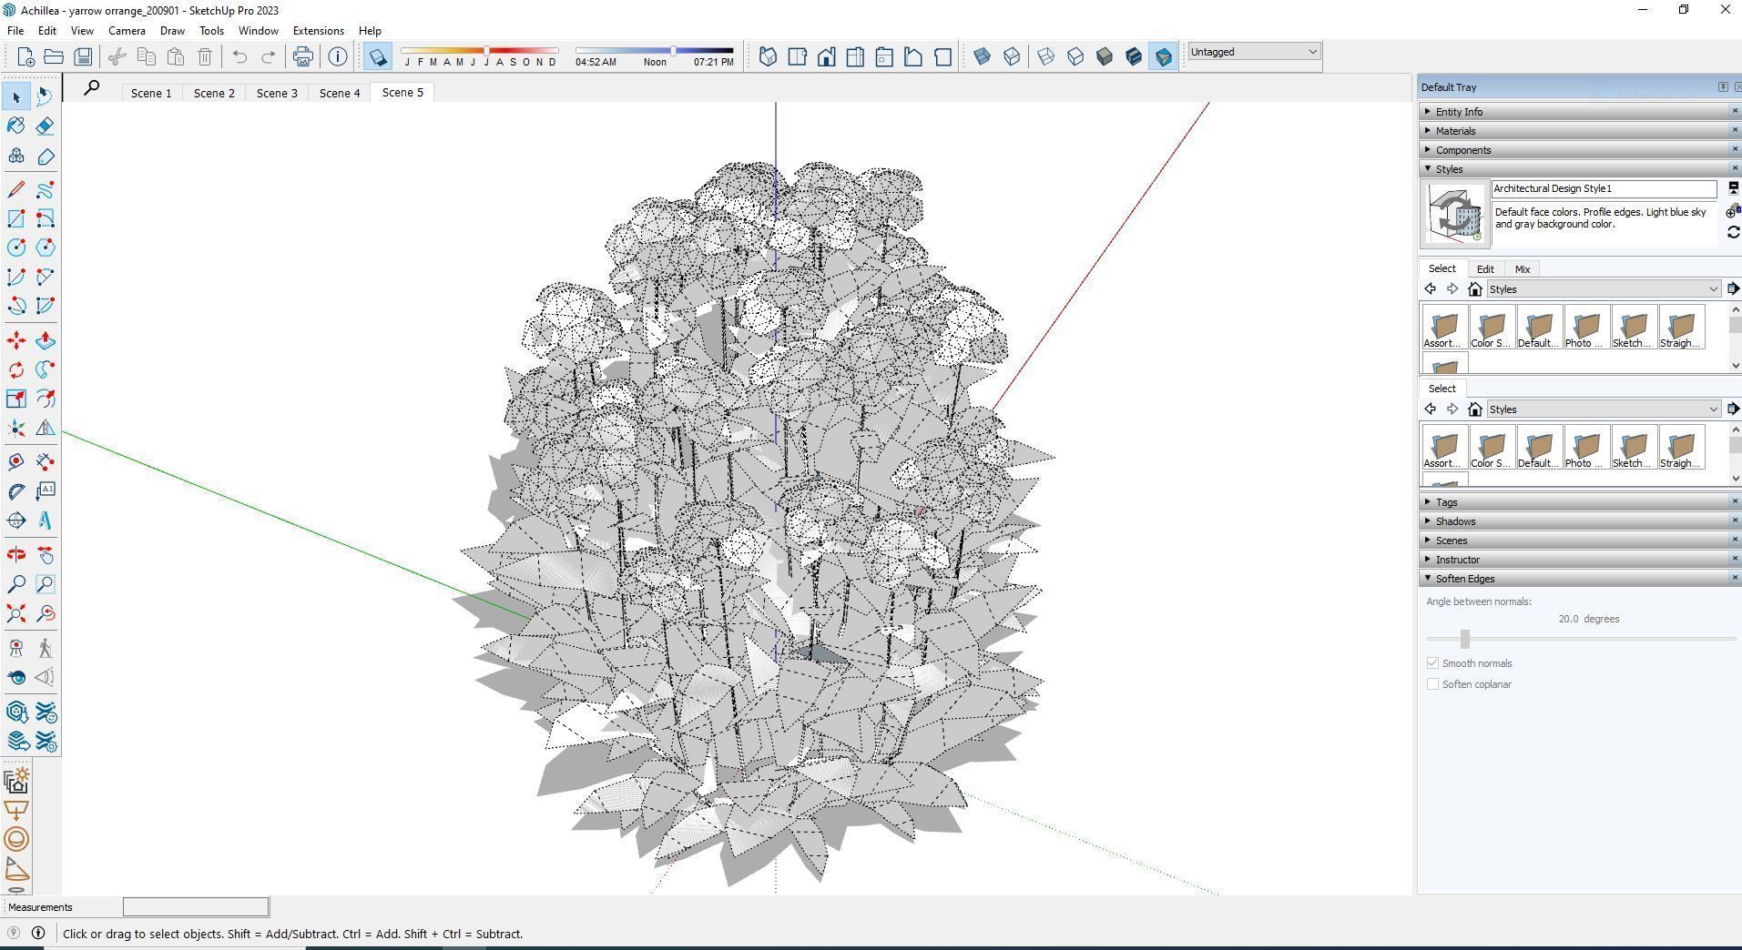Choose the Tag tool

46,157
